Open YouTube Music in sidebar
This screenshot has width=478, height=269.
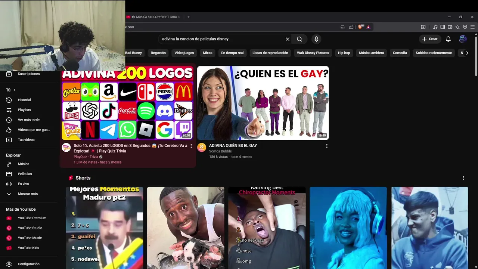pyautogui.click(x=29, y=238)
